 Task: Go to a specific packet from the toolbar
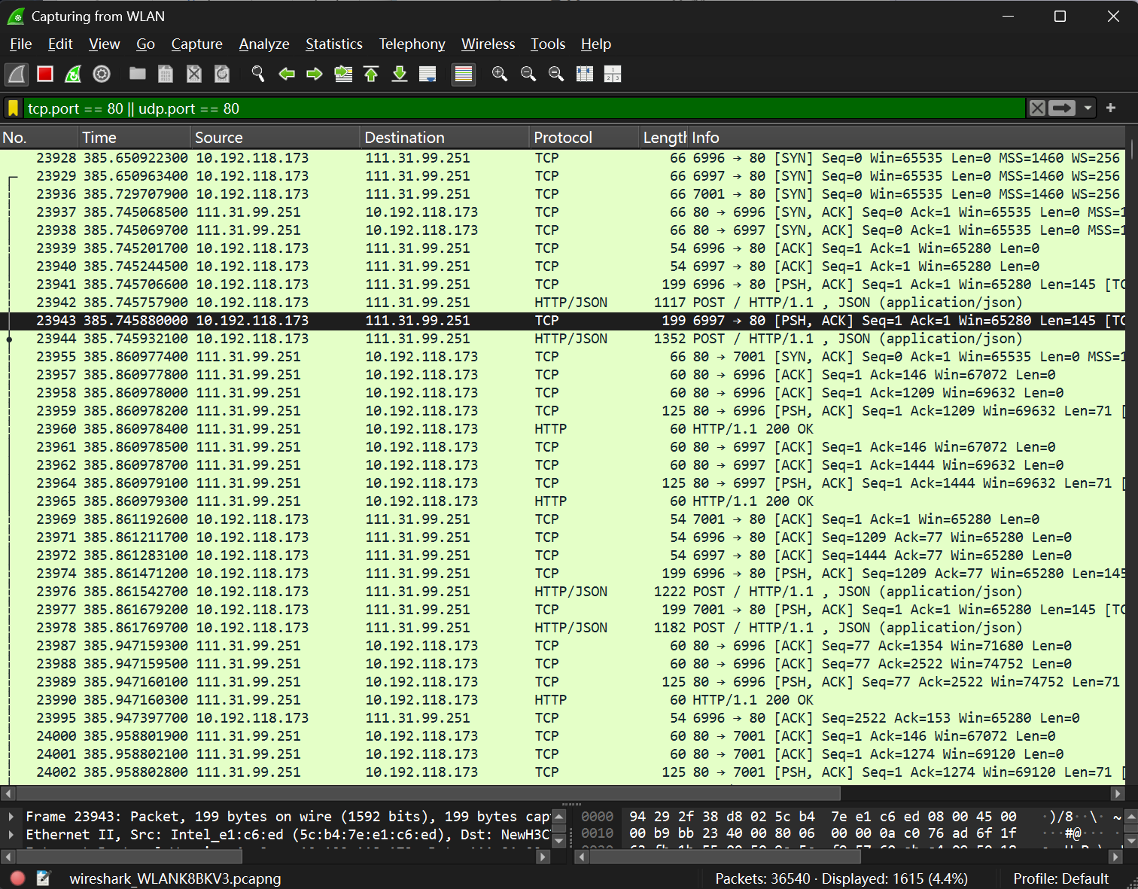343,74
